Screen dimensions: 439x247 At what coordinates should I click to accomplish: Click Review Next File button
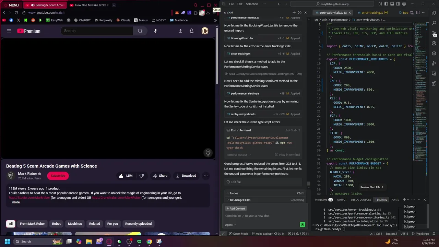[x=372, y=187]
